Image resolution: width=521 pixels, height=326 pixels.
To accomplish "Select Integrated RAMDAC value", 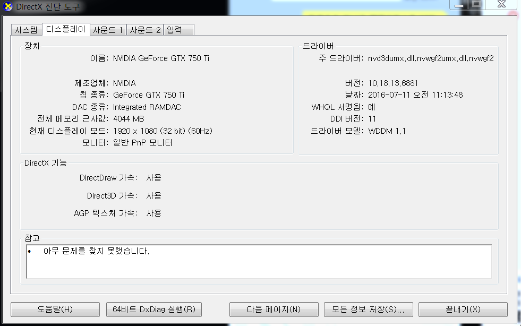I will tap(147, 107).
